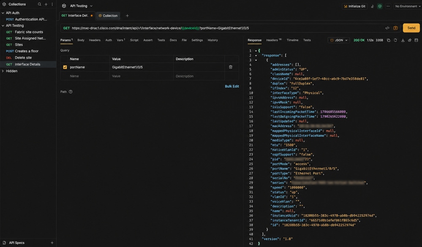Collapse the JSON root object on line 1
The height and width of the screenshot is (247, 422).
[x=256, y=51]
